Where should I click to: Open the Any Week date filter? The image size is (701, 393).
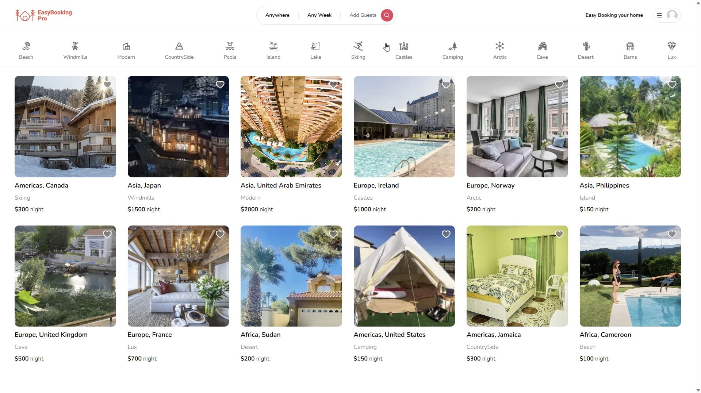[319, 15]
